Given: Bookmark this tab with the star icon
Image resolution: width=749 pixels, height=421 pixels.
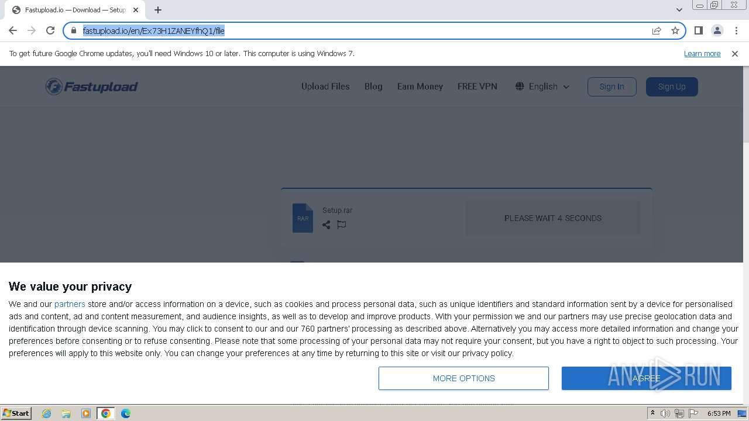Looking at the screenshot, I should pyautogui.click(x=675, y=30).
